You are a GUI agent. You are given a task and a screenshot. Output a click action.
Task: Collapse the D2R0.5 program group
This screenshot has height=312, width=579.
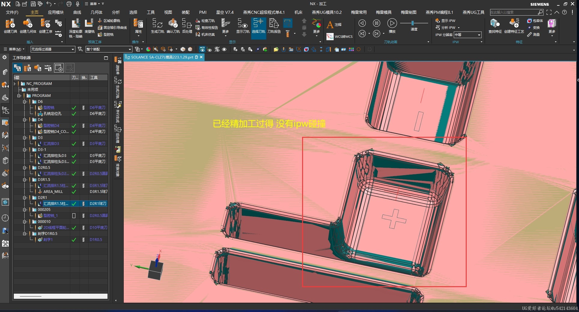coord(25,168)
